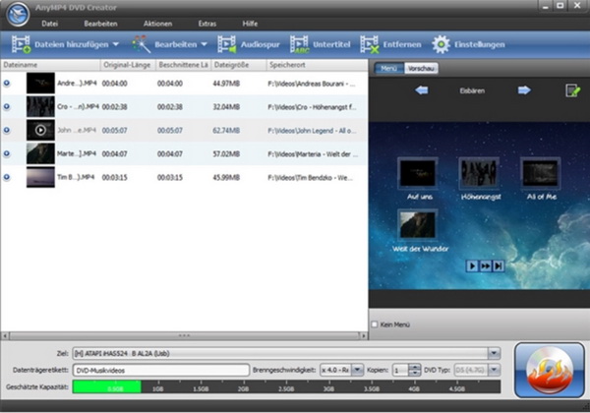Switch to the Vorschau tab
This screenshot has height=413, width=590.
pyautogui.click(x=421, y=69)
